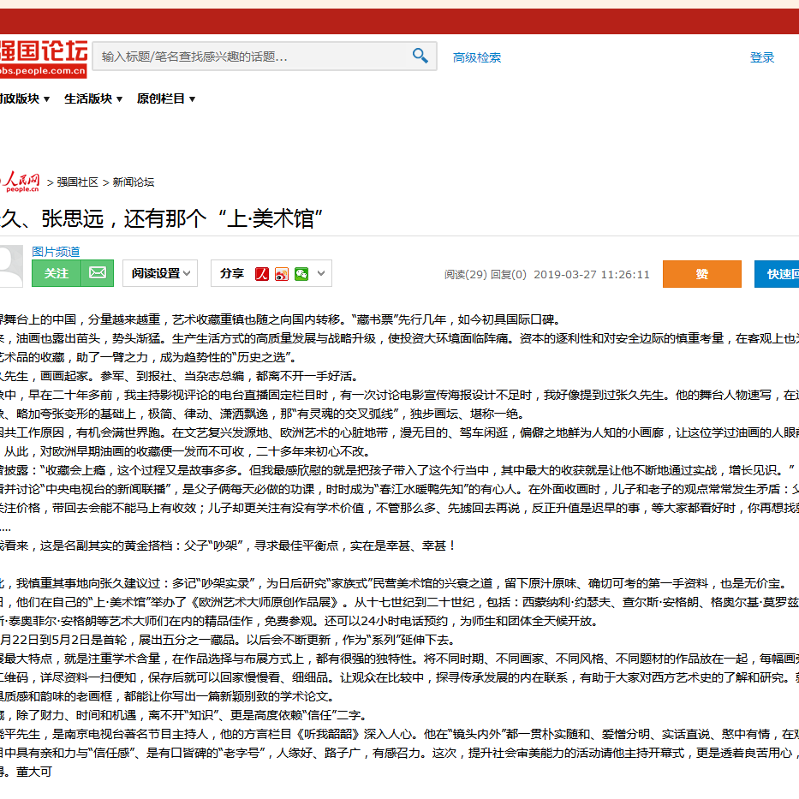
Task: Click the line “画画起家。参军、到报社、当杂志总编”
Action: pyautogui.click(x=142, y=376)
